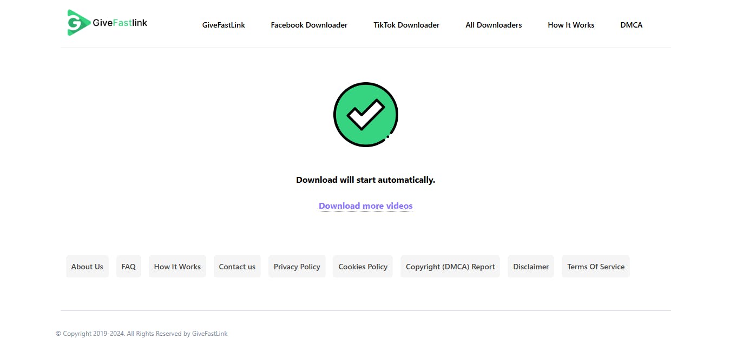Click the FAQ footer button
Screen dimensions: 730x345
pyautogui.click(x=129, y=267)
